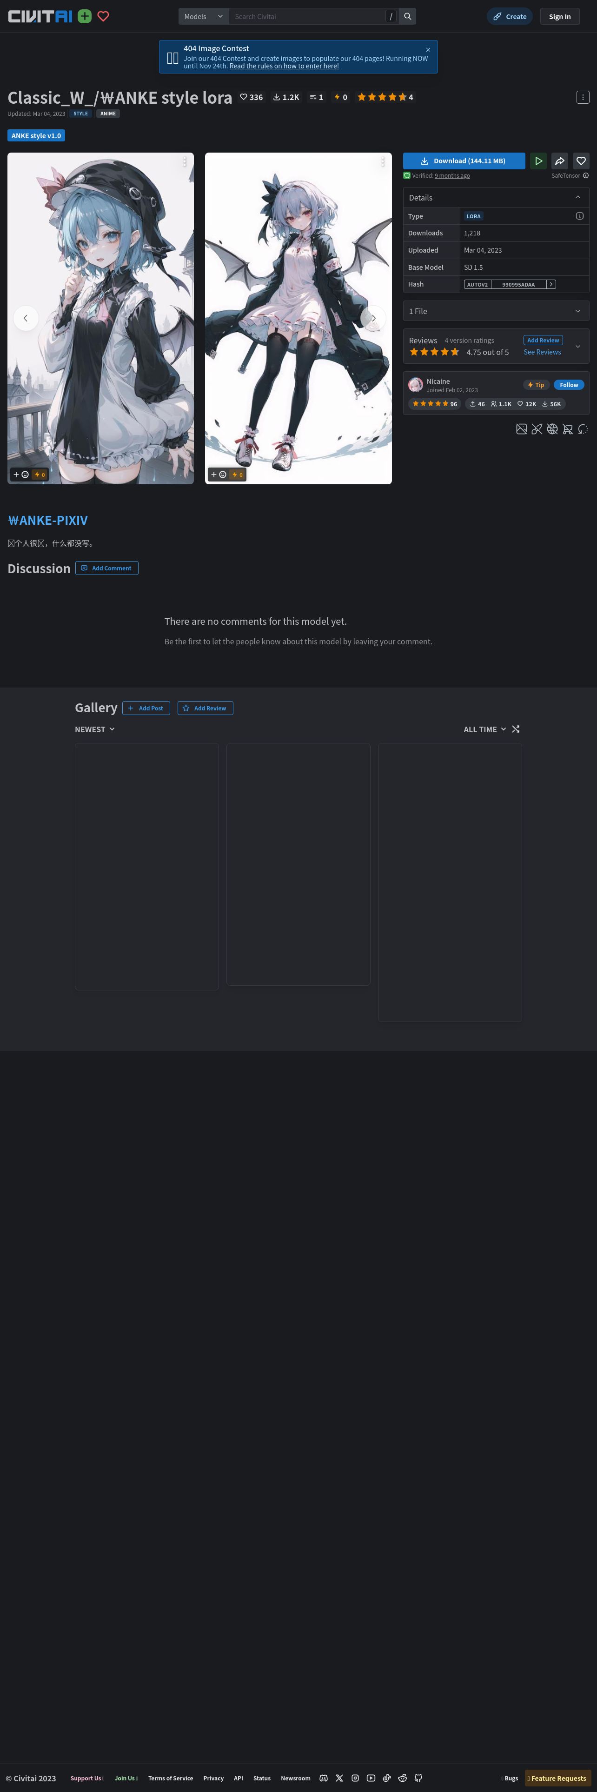Tip the creator Nicaine
Viewport: 597px width, 1792px height.
(536, 385)
